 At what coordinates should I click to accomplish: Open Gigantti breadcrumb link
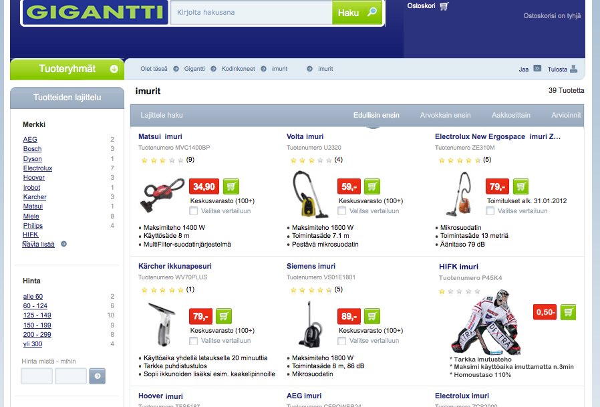[194, 69]
